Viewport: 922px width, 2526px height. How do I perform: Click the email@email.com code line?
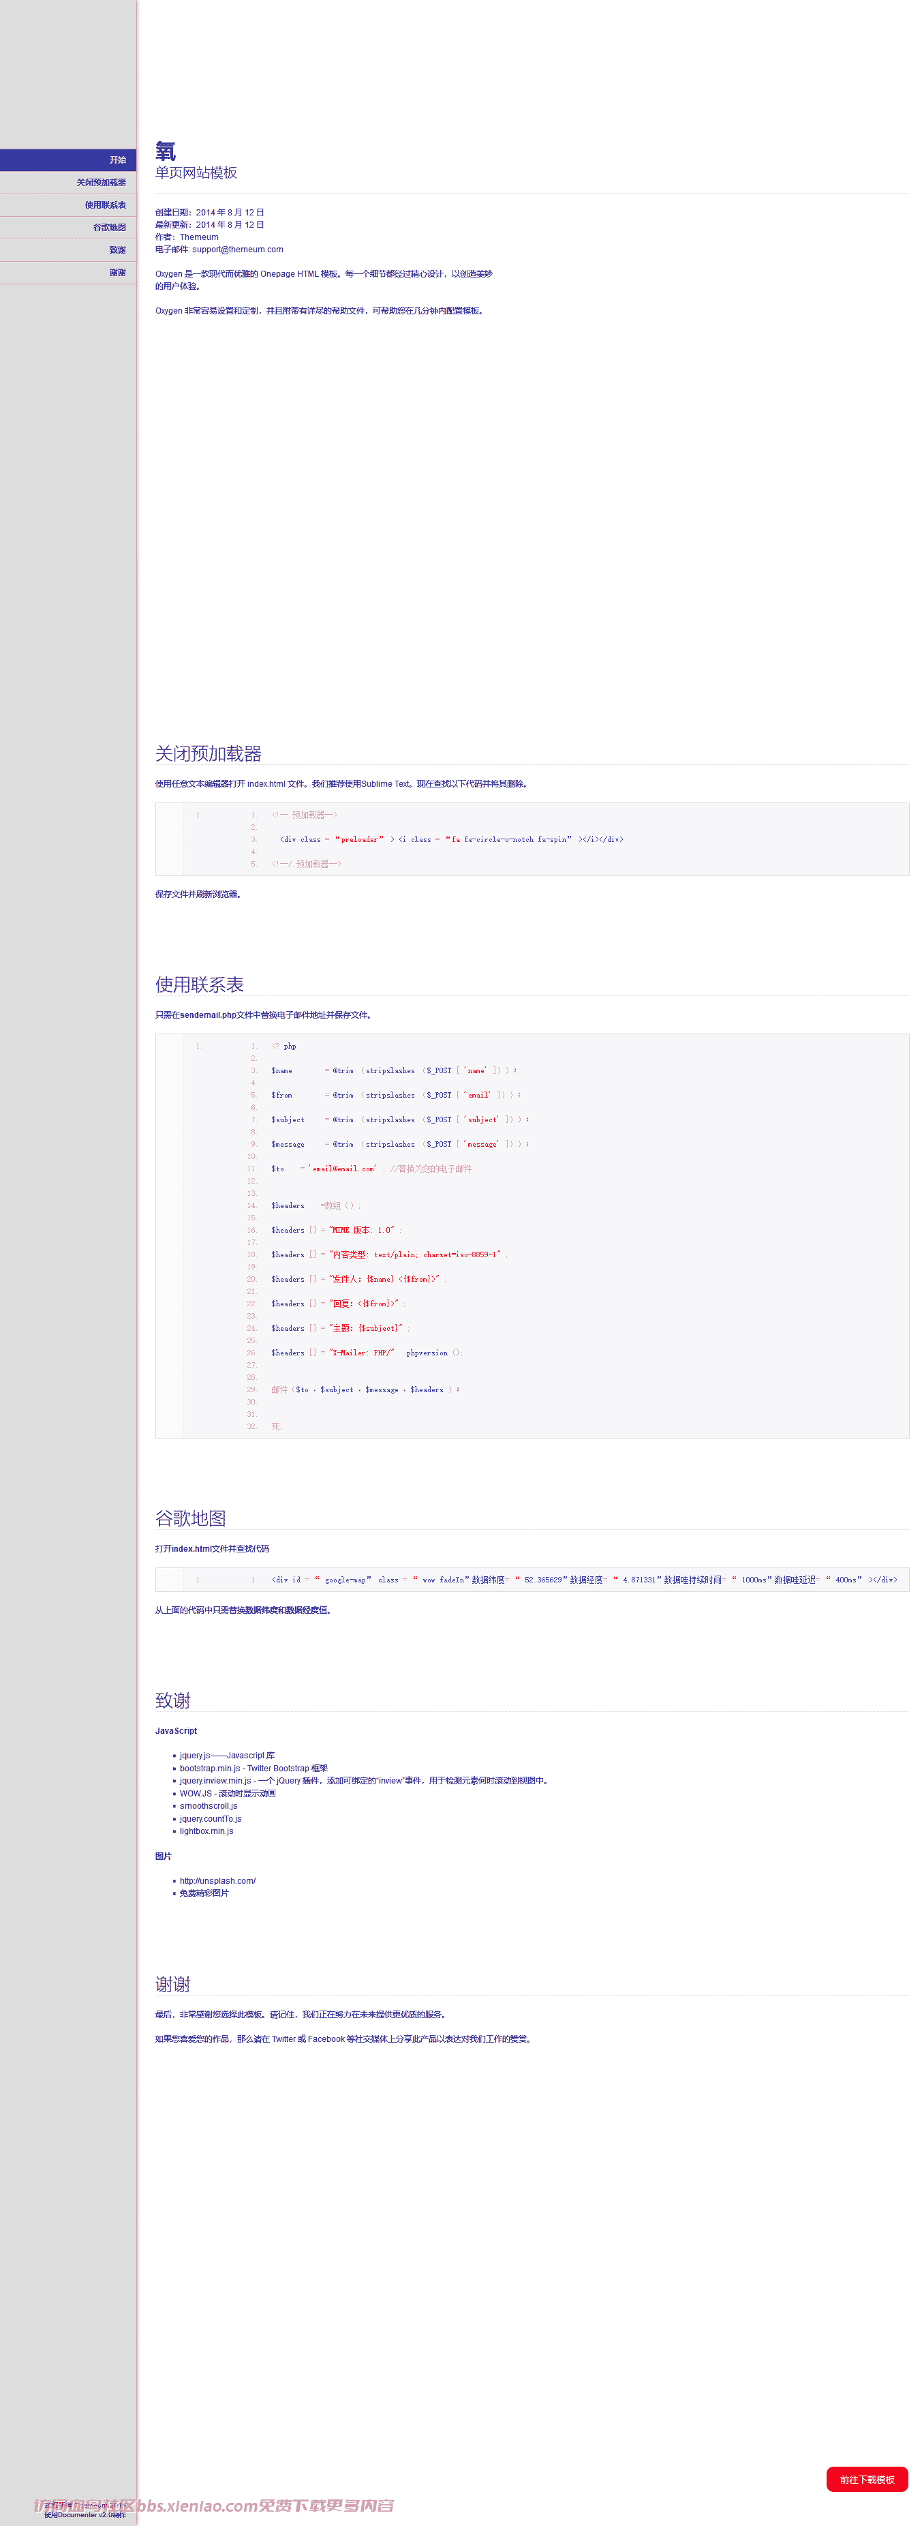coord(371,1169)
